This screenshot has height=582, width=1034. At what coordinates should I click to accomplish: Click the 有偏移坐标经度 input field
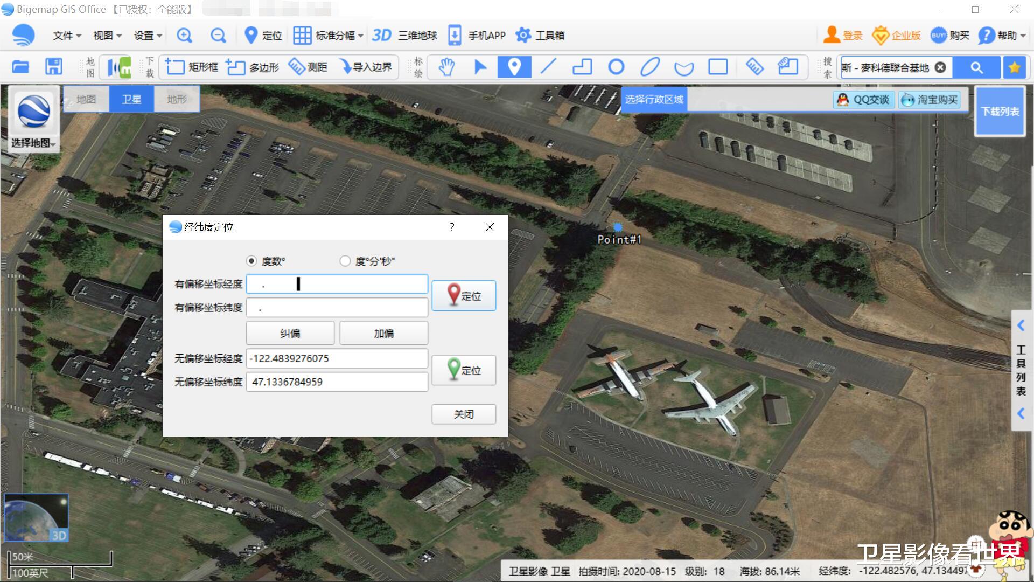click(x=337, y=284)
